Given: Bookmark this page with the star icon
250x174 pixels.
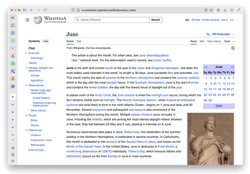Looking at the screenshot, I should [211, 10].
